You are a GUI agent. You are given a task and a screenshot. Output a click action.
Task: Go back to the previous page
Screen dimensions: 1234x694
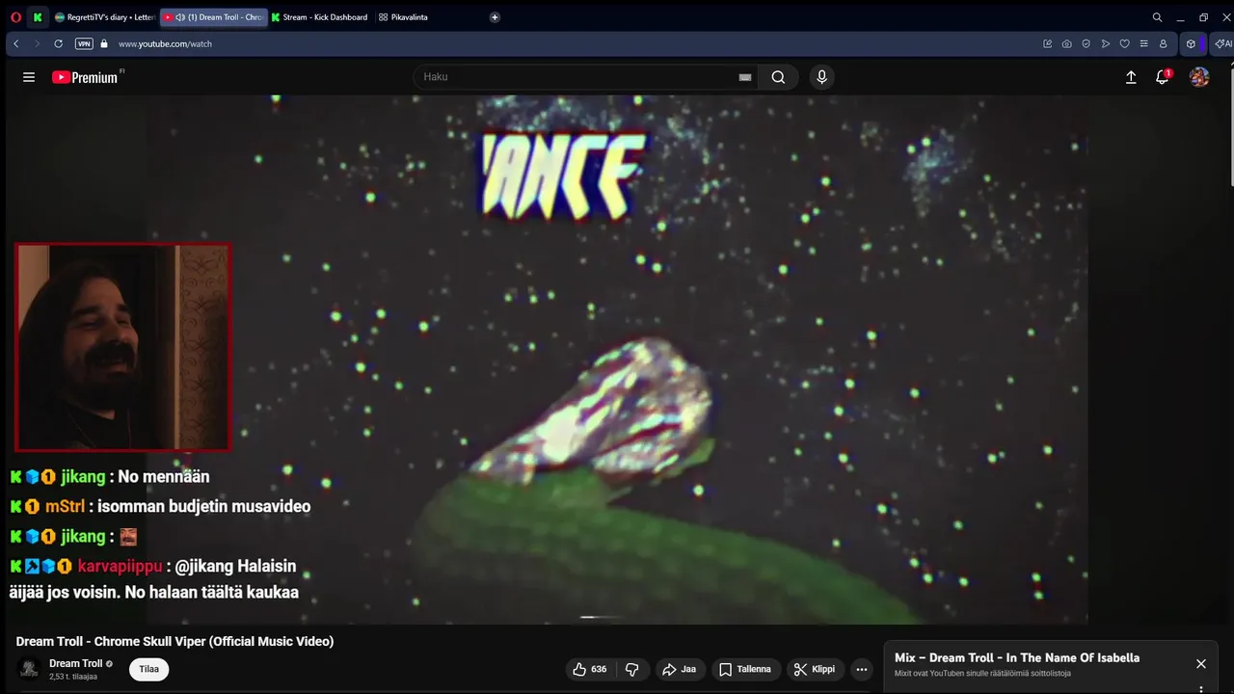tap(16, 43)
